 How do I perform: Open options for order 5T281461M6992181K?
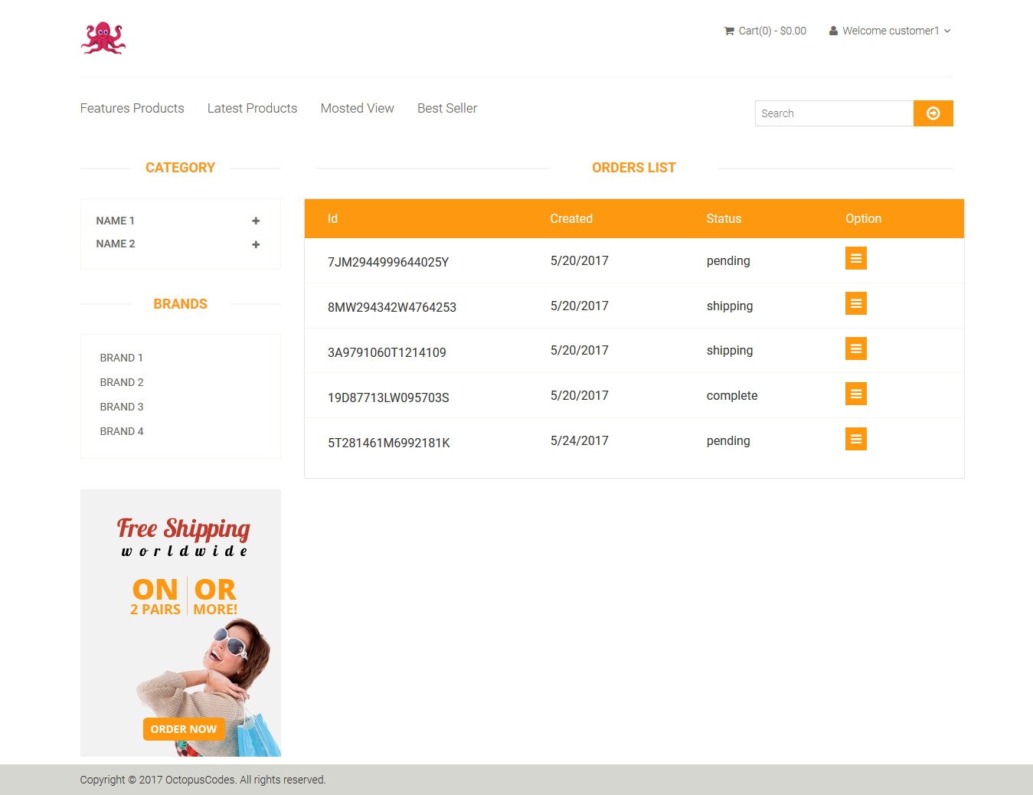click(855, 439)
